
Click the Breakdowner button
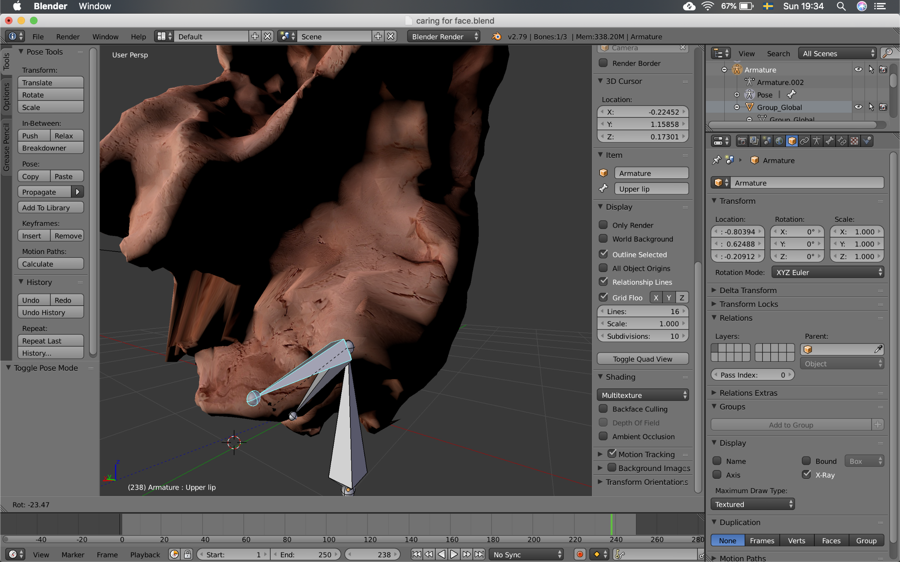[50, 148]
